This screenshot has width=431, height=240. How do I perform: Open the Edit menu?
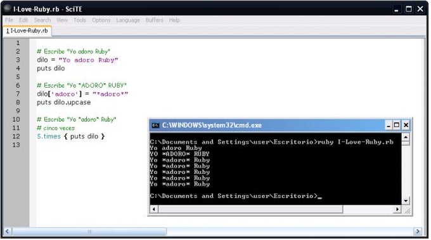point(23,20)
